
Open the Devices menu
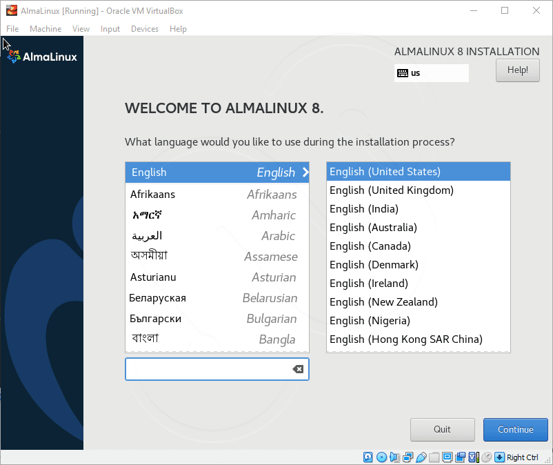pos(145,29)
